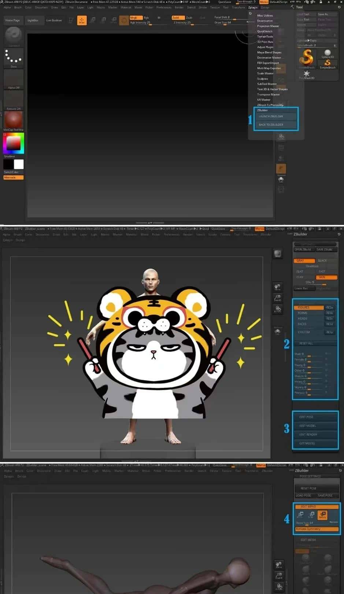
Task: Enable BLACK background mode in ZBuilder
Action: click(326, 261)
